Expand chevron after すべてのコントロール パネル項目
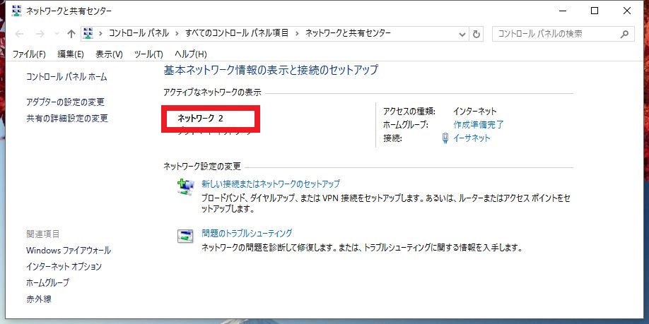Image resolution: width=649 pixels, height=324 pixels. coord(297,34)
